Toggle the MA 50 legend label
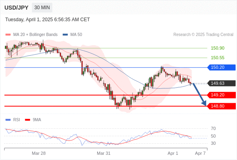This screenshot has height=160, width=237. tap(76, 35)
